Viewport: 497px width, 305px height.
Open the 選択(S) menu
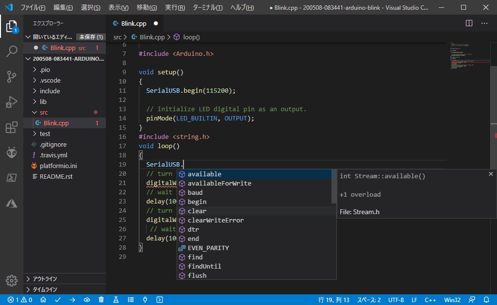pyautogui.click(x=91, y=7)
